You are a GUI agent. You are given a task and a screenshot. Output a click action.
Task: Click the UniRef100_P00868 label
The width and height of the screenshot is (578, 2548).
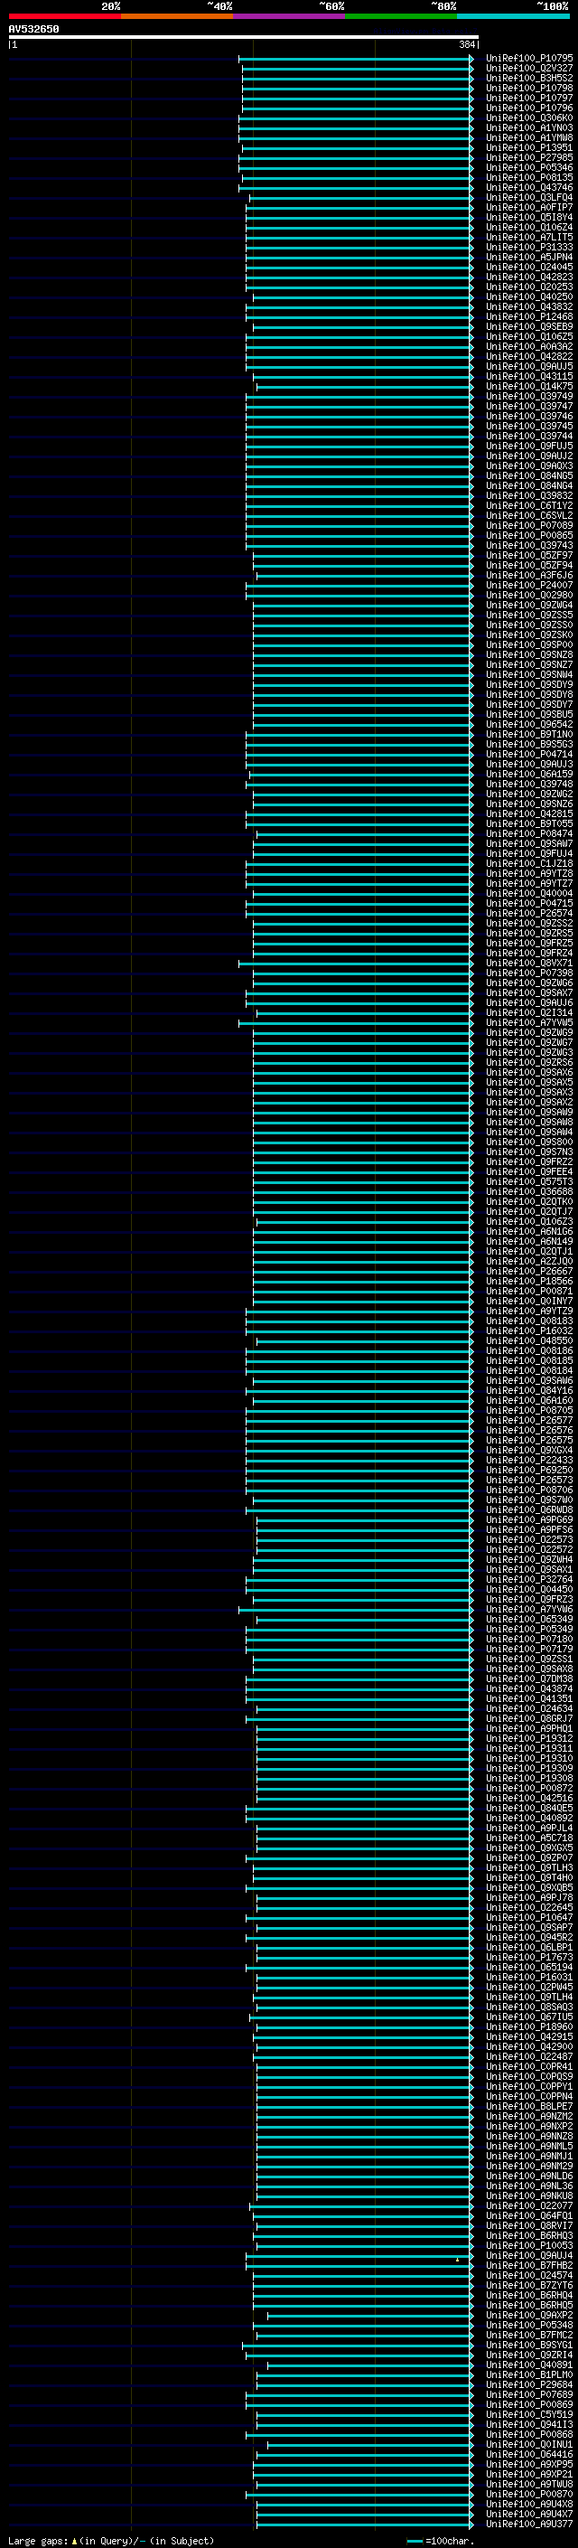coord(529,2434)
